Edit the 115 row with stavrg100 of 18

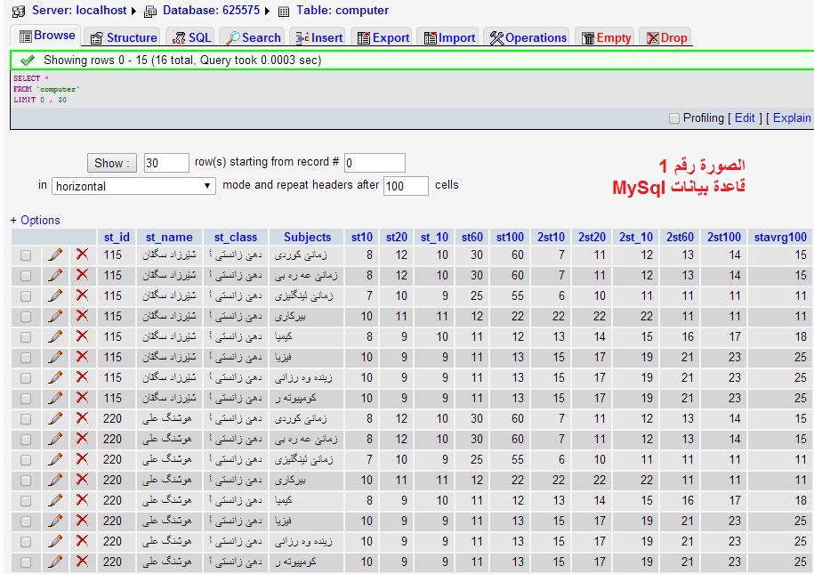(x=55, y=336)
